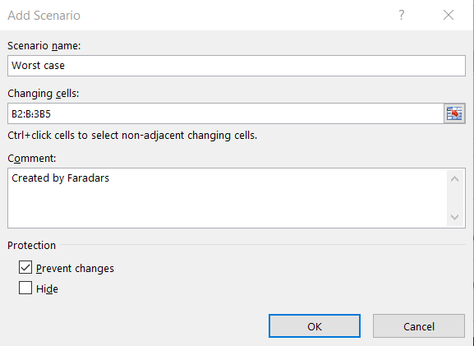Screen dimensions: 474x346
Task: Click inside the Changing cells field
Action: (x=226, y=113)
